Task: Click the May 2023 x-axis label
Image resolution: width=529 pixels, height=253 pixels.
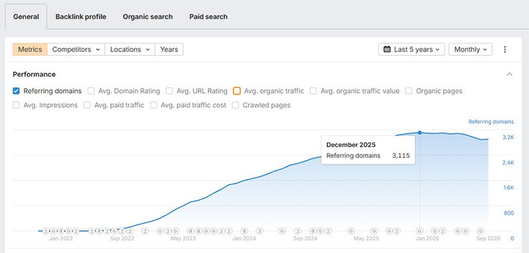Action: click(x=183, y=238)
